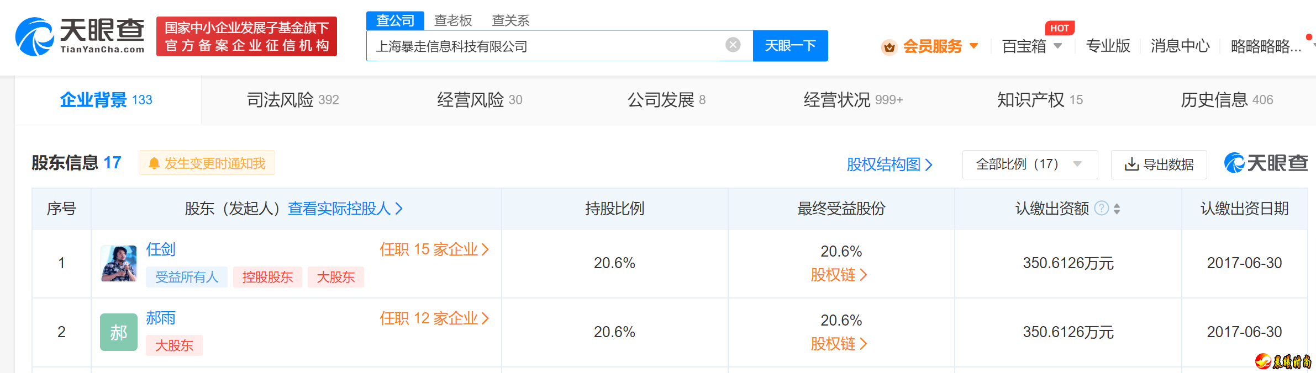
Task: Switch to the 查关系 search tab
Action: (510, 21)
